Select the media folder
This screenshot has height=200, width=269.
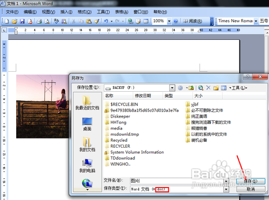point(114,128)
